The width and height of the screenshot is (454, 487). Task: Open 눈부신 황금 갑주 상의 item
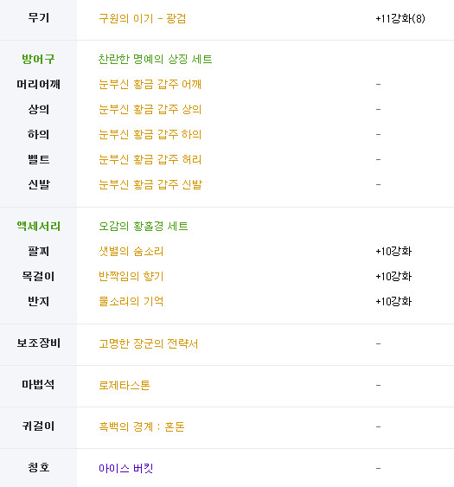tap(150, 109)
